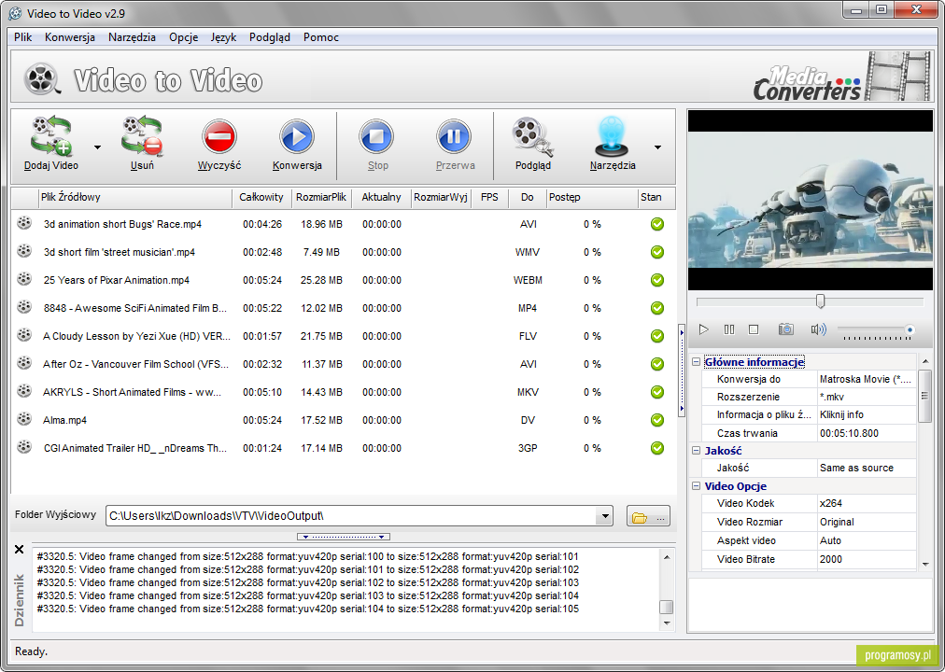
Task: Pause the preview video
Action: [729, 329]
